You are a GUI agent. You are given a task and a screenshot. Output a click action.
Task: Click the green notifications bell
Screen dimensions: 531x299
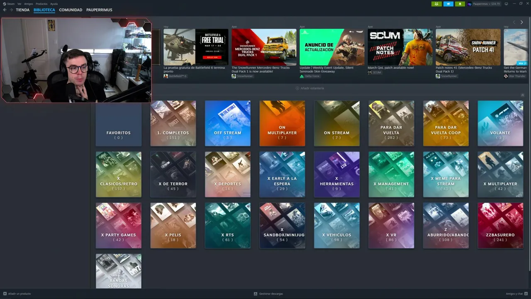pyautogui.click(x=460, y=4)
